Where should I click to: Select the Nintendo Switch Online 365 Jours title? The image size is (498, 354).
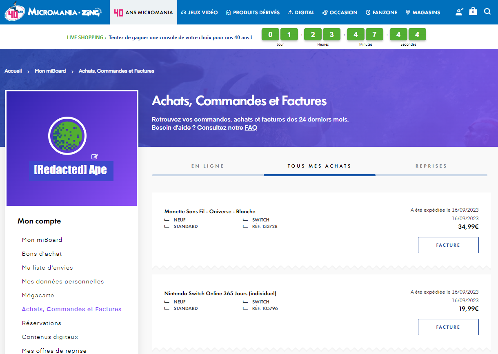tap(220, 293)
